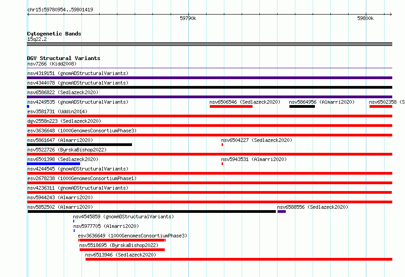The width and height of the screenshot is (405, 277).
Task: Click the red esv3636649 variant bar
Action: [x=122, y=240]
